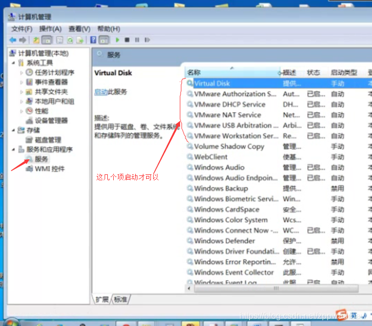The image size is (372, 326).
Task: Click the Export List toolbar icon
Action: 80,40
